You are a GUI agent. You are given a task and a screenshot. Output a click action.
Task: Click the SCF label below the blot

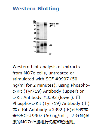tap(50, 54)
